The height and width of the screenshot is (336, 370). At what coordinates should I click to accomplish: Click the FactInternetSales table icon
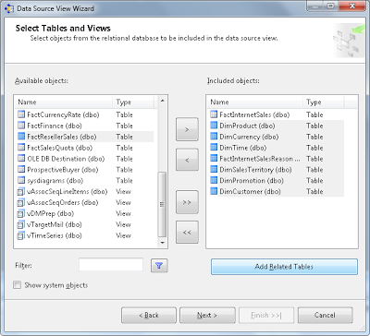tap(214, 114)
